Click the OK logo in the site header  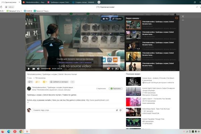pos(30,15)
